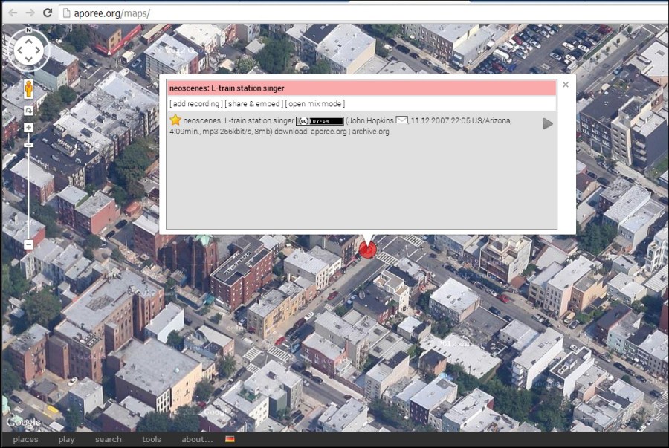Reload the page in browser
Viewport: 669px width, 448px height.
click(48, 13)
